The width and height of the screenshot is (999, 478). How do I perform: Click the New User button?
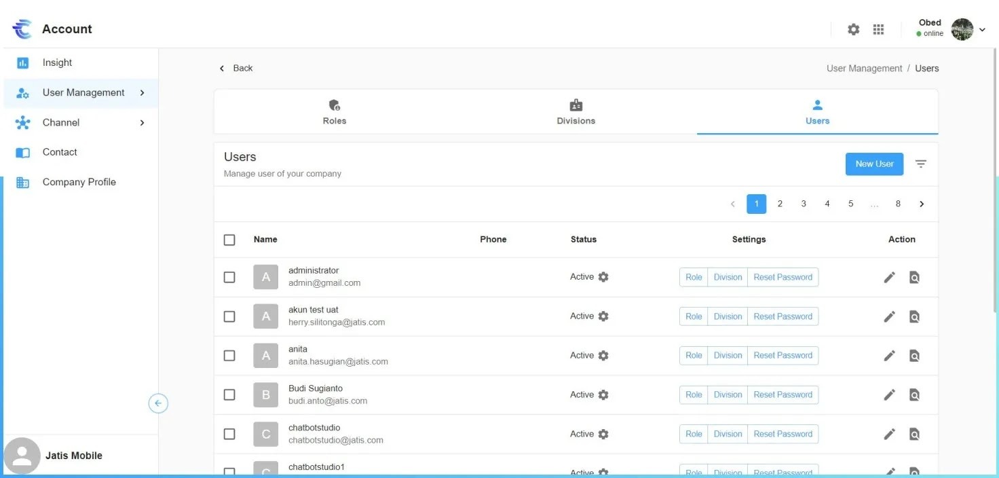click(874, 164)
